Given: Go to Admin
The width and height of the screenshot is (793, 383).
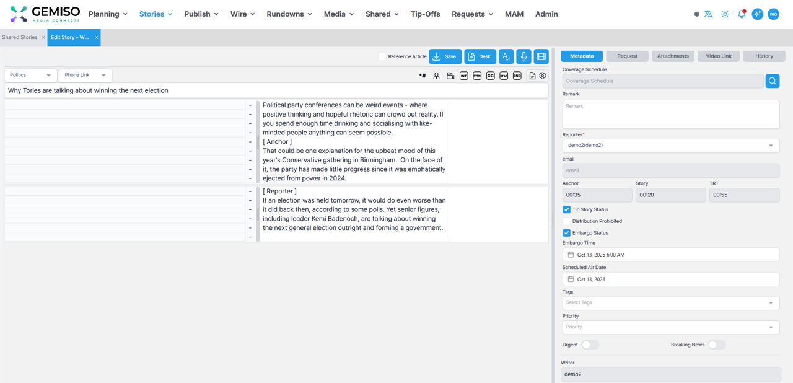Looking at the screenshot, I should [546, 14].
